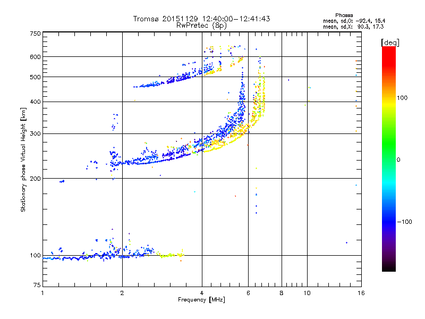
Task: Click the 4 MHz x-axis tick label
Action: pyautogui.click(x=202, y=293)
